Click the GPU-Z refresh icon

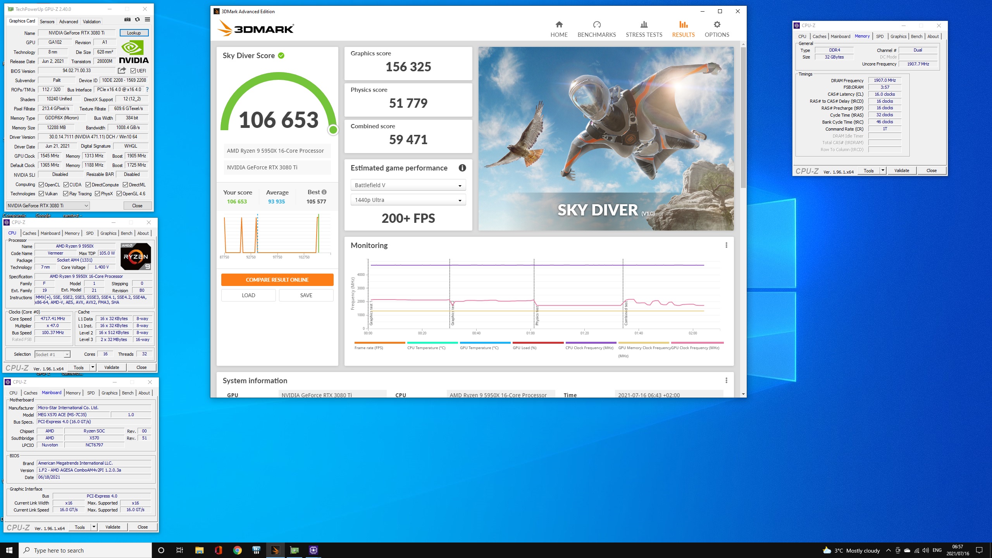click(137, 19)
